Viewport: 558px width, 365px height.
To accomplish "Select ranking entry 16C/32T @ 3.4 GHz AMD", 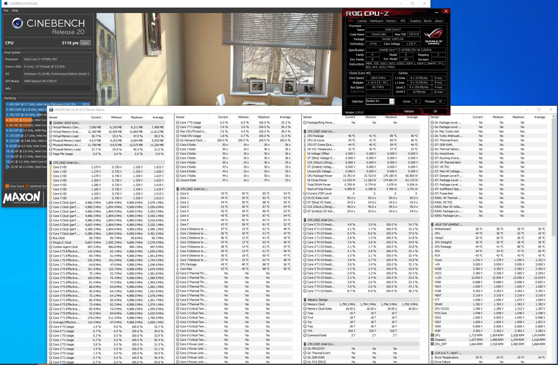I will (x=26, y=115).
